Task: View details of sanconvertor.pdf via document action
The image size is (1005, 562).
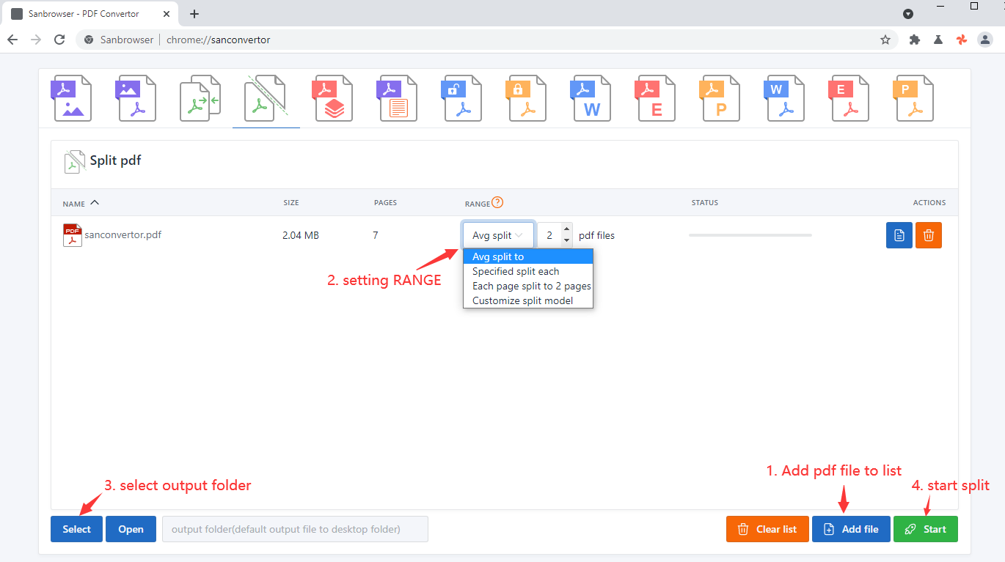Action: (899, 234)
